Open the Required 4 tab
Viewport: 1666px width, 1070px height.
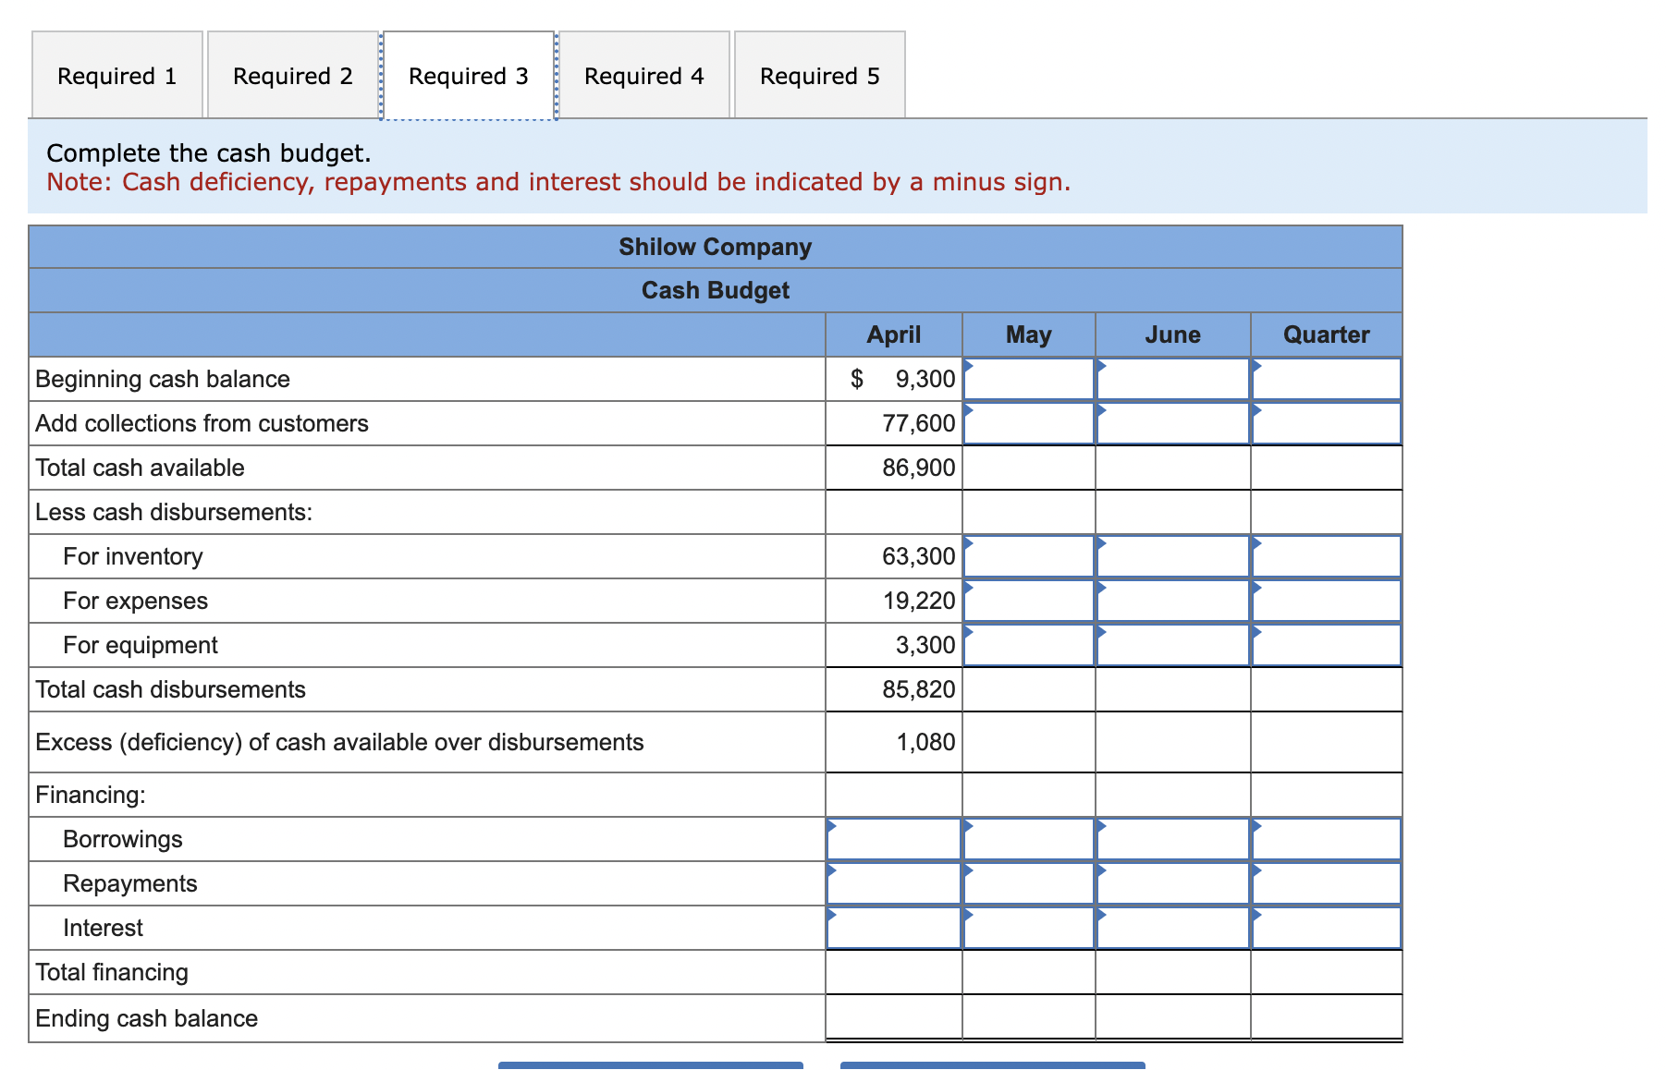pos(644,75)
